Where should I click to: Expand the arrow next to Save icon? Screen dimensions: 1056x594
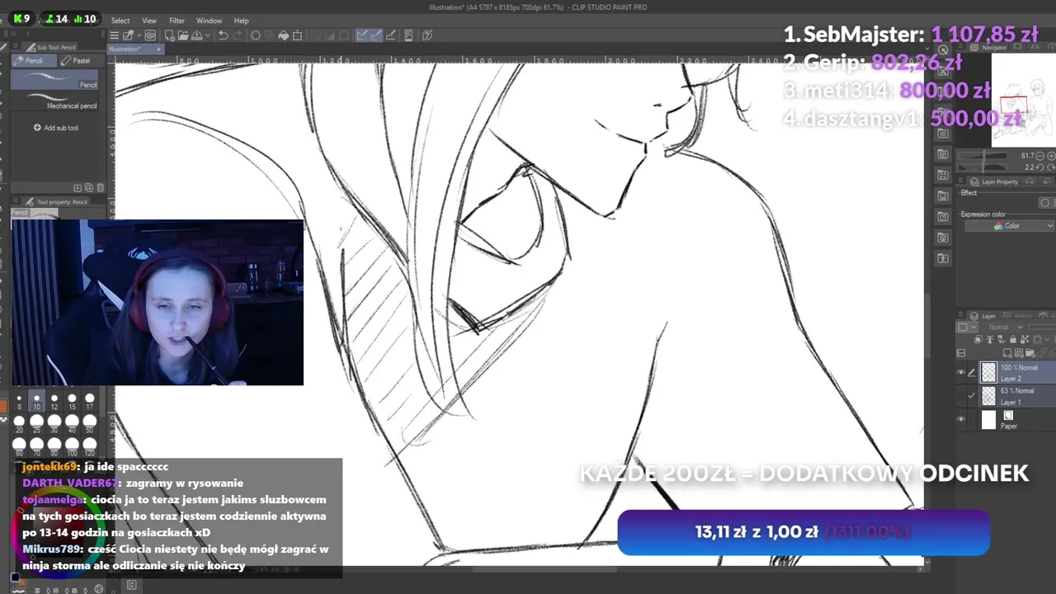(210, 35)
